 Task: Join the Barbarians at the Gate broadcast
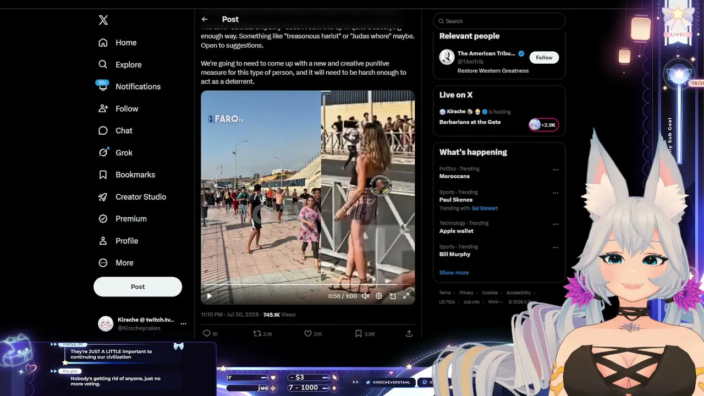click(470, 122)
